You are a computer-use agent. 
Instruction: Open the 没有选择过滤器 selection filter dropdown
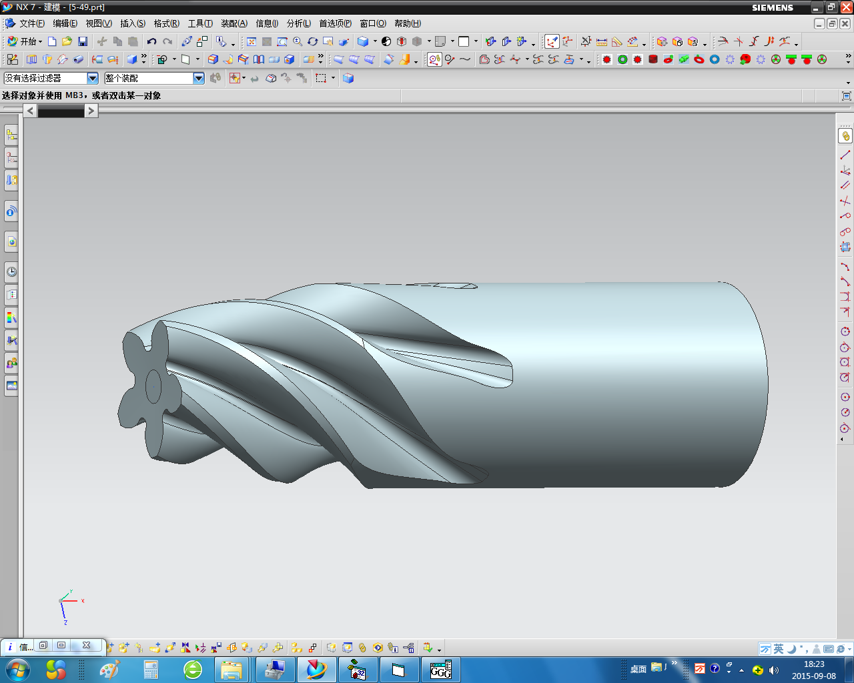[x=93, y=78]
